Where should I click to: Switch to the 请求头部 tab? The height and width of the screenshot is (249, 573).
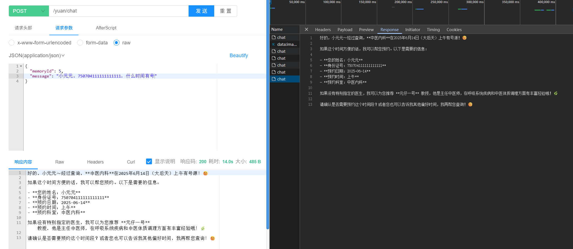[23, 28]
